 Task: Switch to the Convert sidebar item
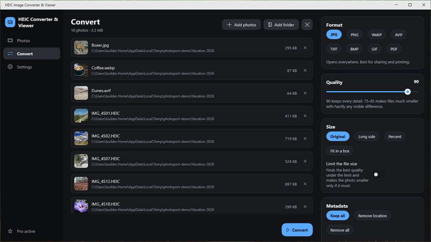point(32,54)
